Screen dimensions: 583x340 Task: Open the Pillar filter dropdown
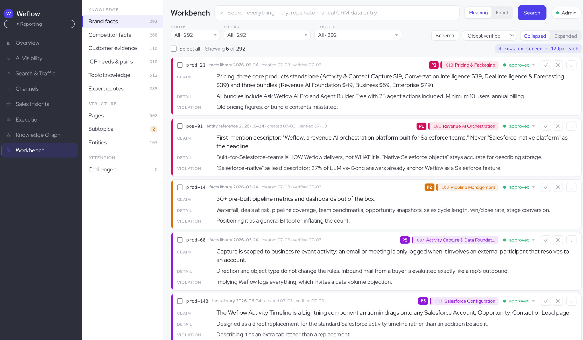(267, 35)
